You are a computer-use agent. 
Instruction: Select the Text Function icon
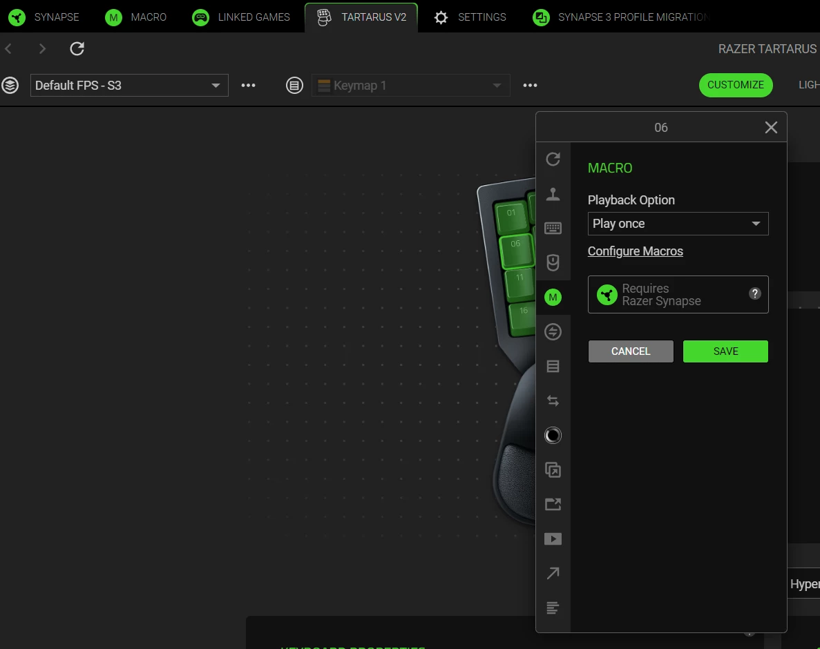[553, 608]
